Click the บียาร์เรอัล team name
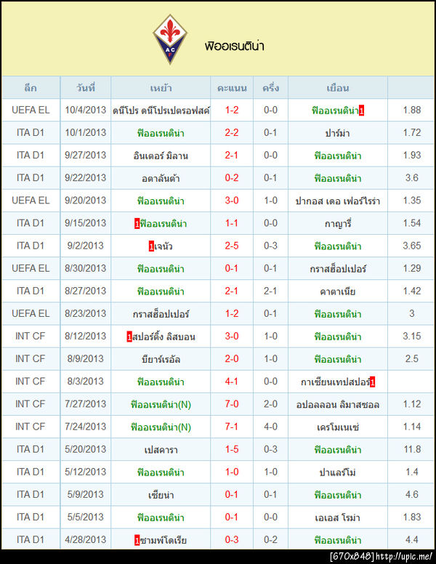Viewport: 436px width, 564px height. pyautogui.click(x=161, y=359)
